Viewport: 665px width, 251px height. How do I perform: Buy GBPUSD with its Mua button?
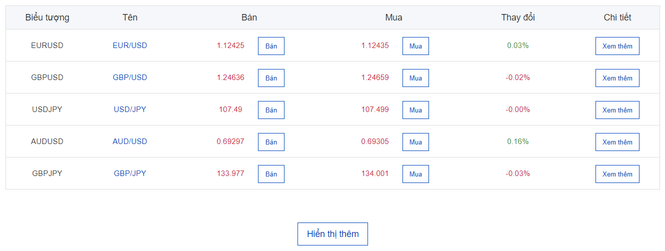pyautogui.click(x=415, y=78)
